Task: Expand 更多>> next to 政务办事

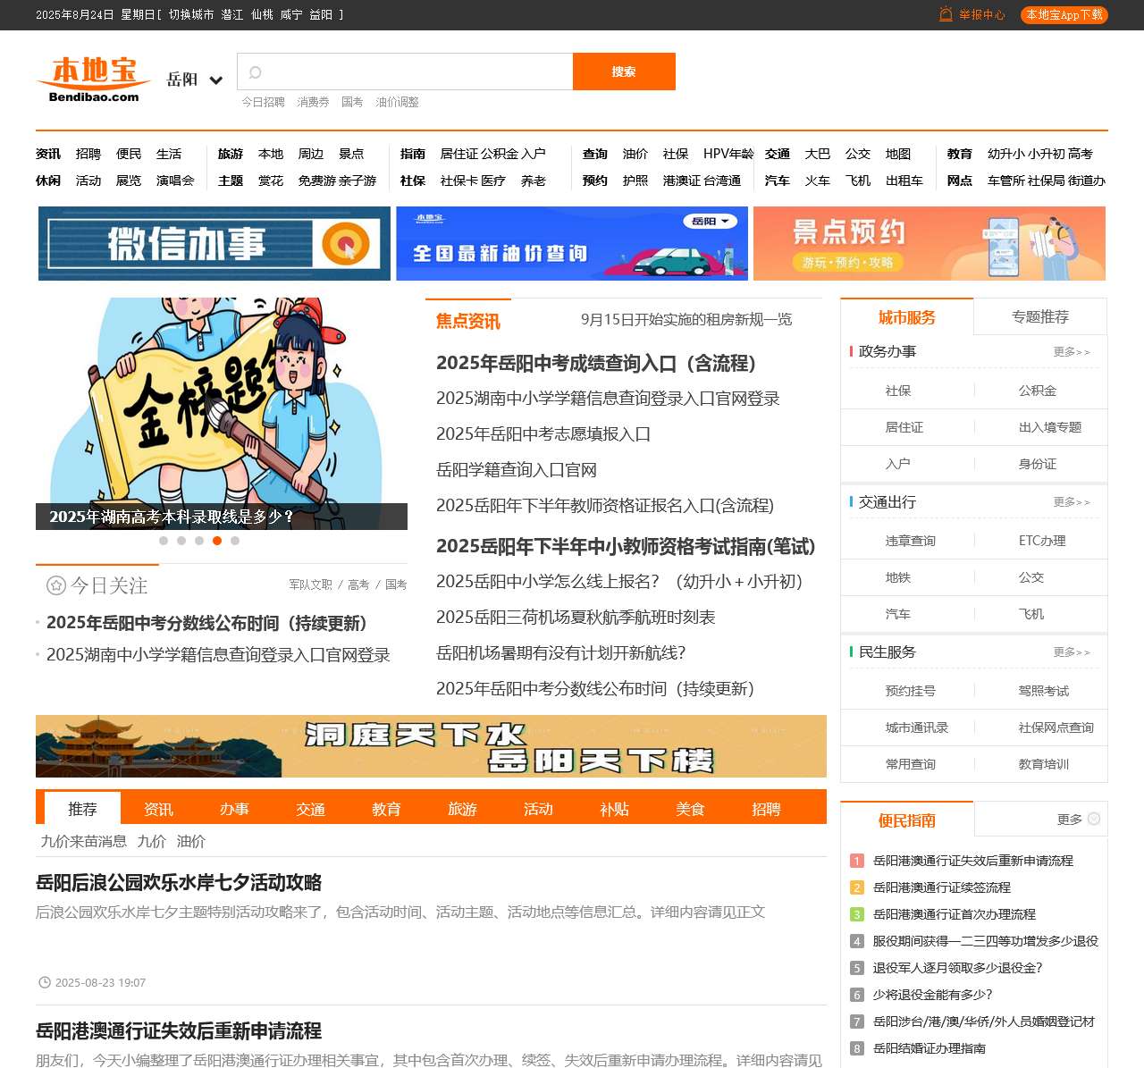Action: (x=1073, y=352)
